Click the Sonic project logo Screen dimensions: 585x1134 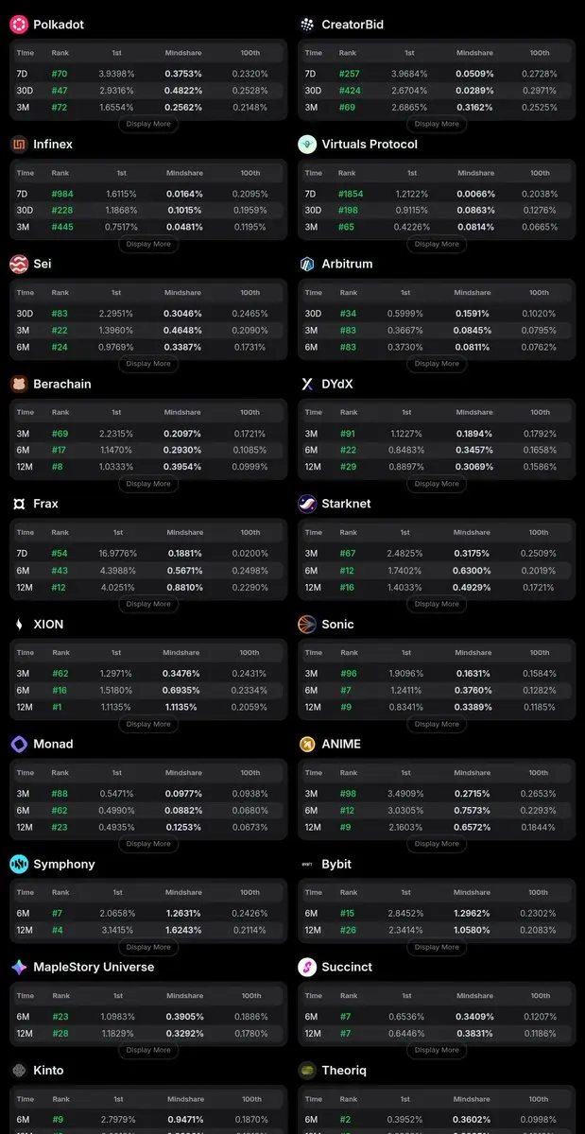pos(307,624)
